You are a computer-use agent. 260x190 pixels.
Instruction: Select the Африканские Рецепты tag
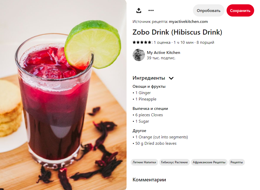point(209,162)
